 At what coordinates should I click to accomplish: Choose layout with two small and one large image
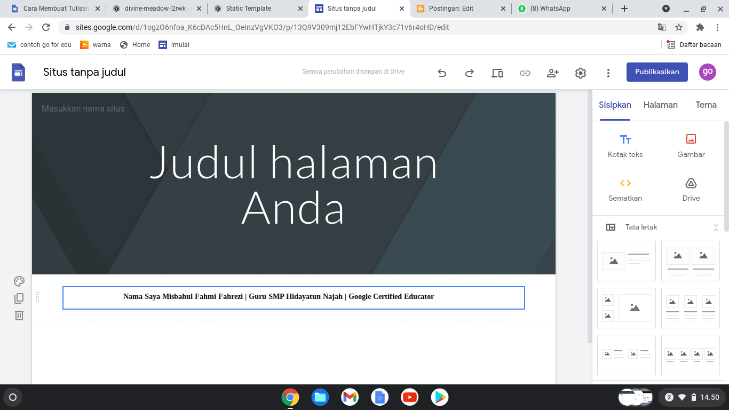pyautogui.click(x=627, y=308)
